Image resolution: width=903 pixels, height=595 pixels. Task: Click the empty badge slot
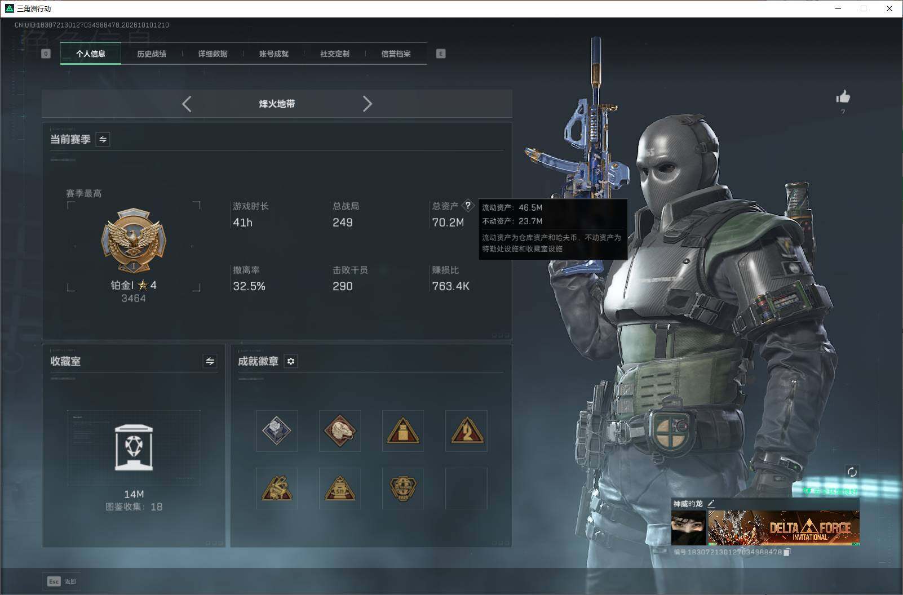point(466,489)
